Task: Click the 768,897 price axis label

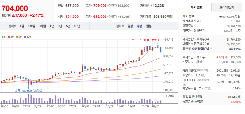Action: tap(168, 48)
